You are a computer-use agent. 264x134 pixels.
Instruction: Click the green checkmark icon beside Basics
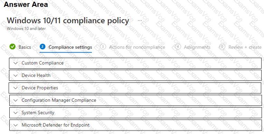(12, 47)
